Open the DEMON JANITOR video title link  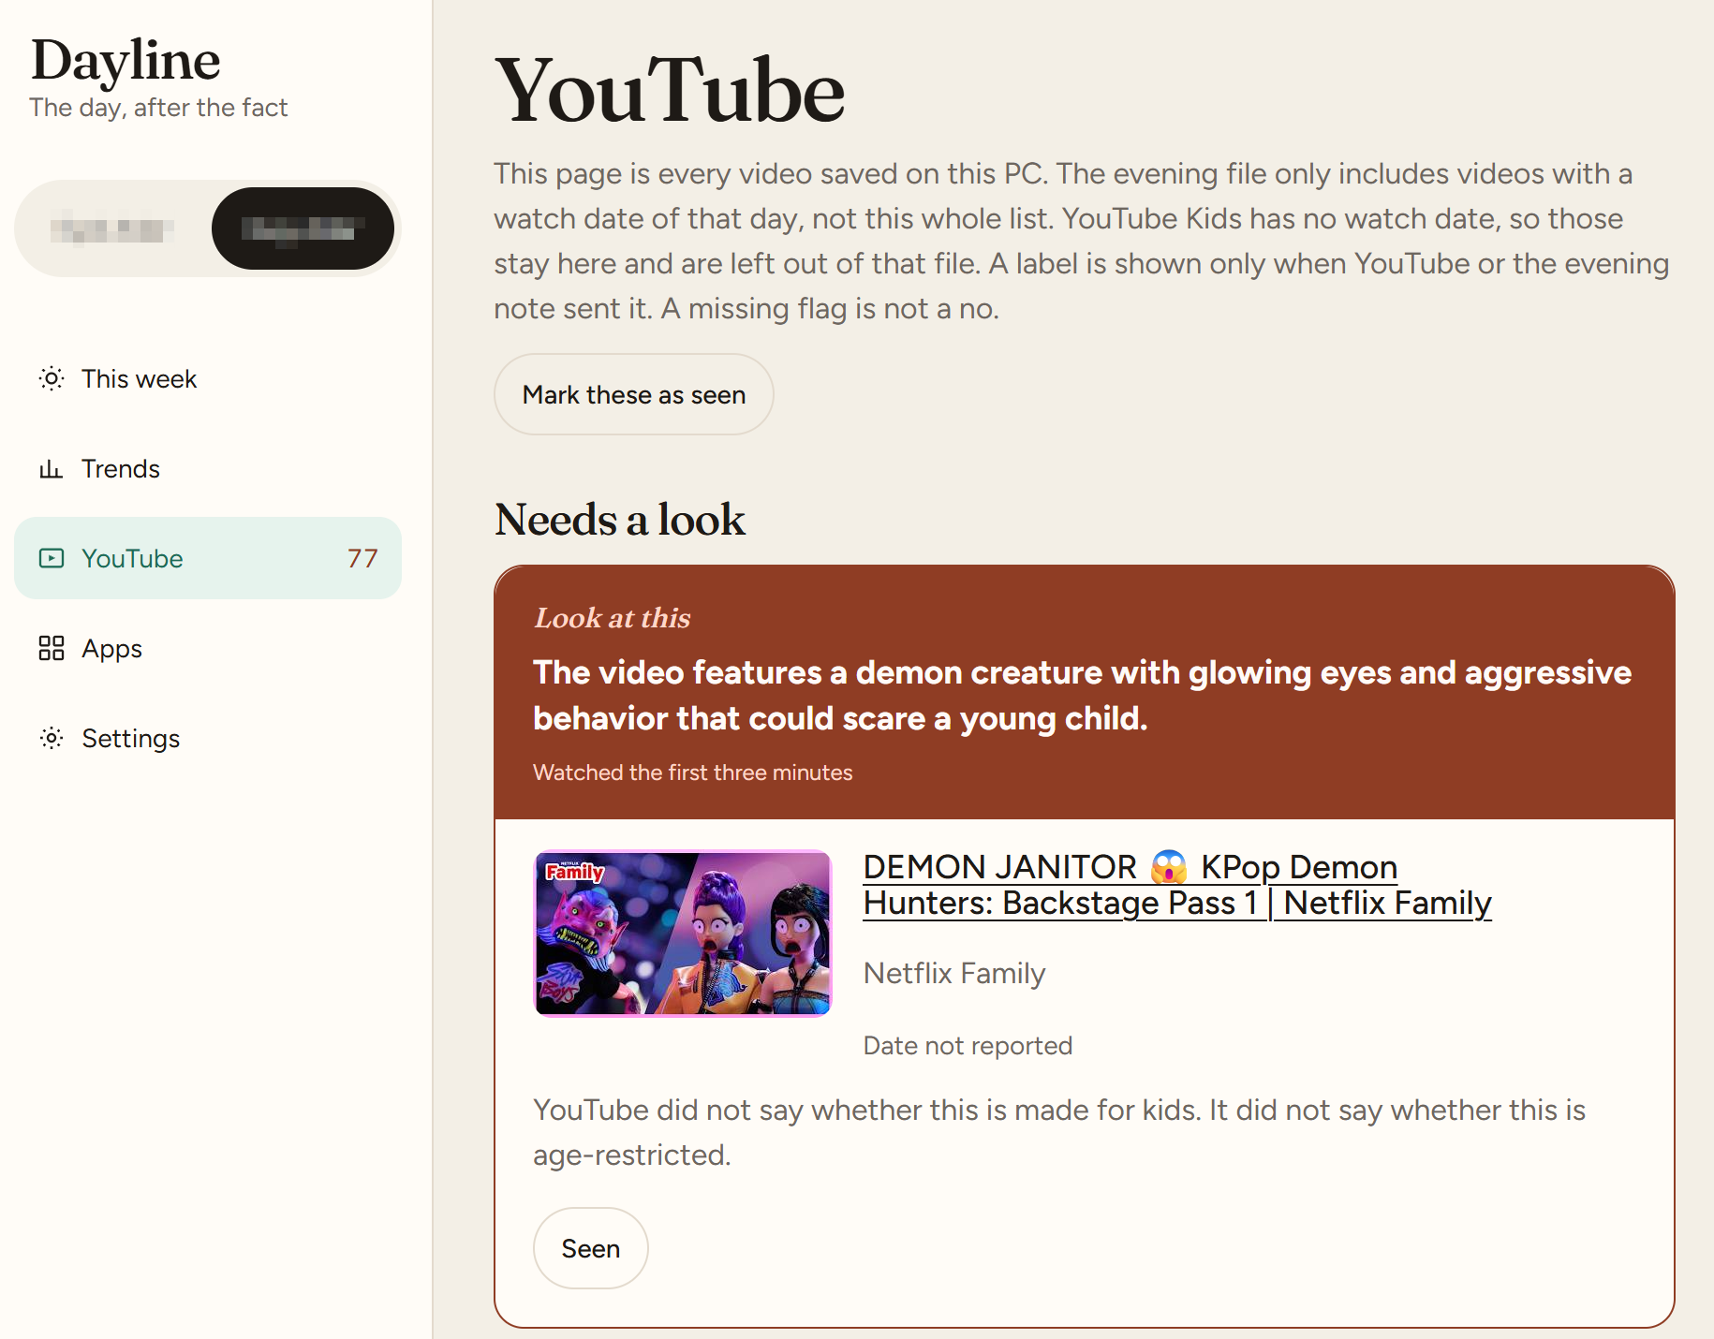tap(1177, 885)
